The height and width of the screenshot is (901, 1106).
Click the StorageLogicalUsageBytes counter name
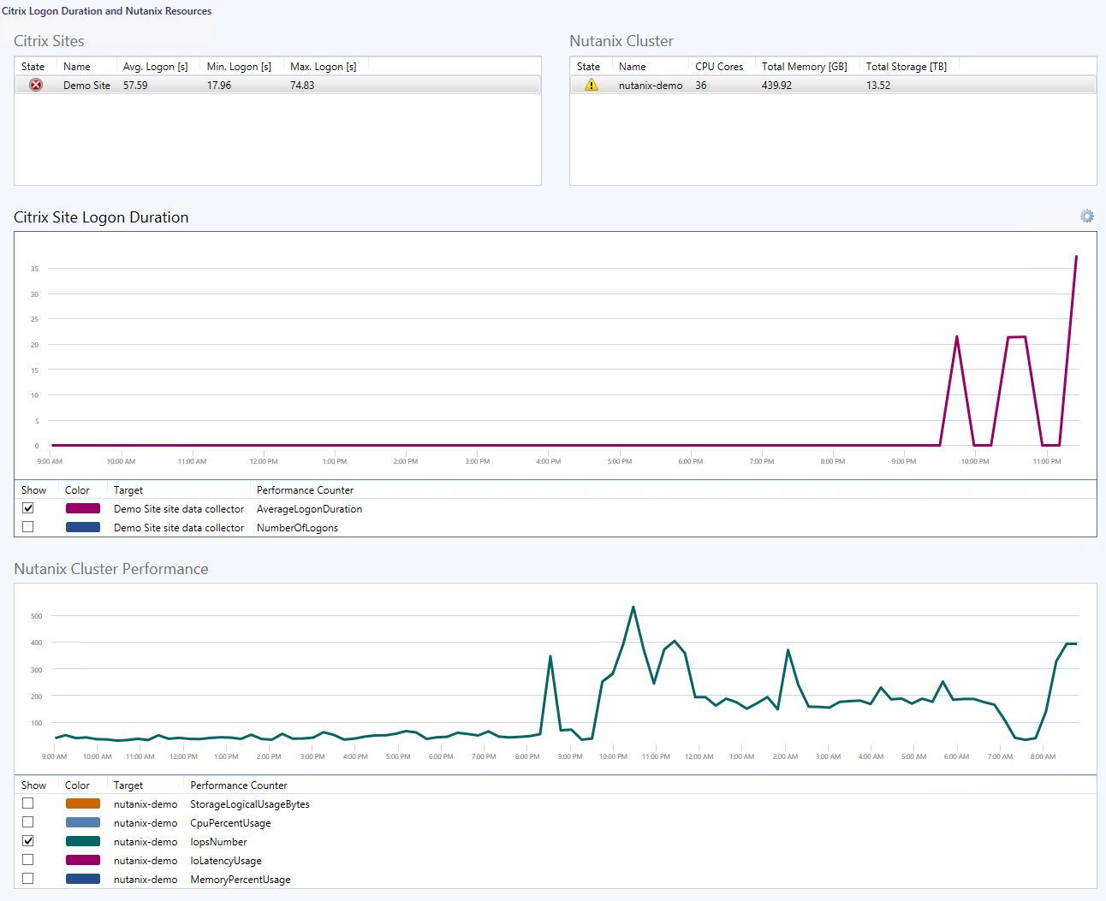pyautogui.click(x=250, y=804)
